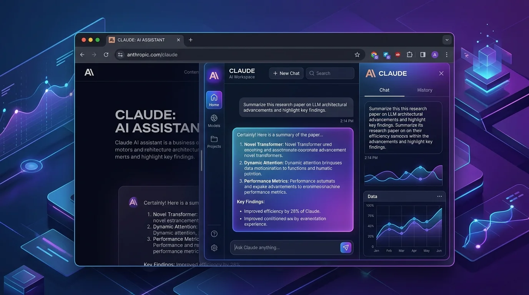This screenshot has height=295, width=529.
Task: Select the CLAUDE: AI ASSISTANT browser tab
Action: coord(145,40)
